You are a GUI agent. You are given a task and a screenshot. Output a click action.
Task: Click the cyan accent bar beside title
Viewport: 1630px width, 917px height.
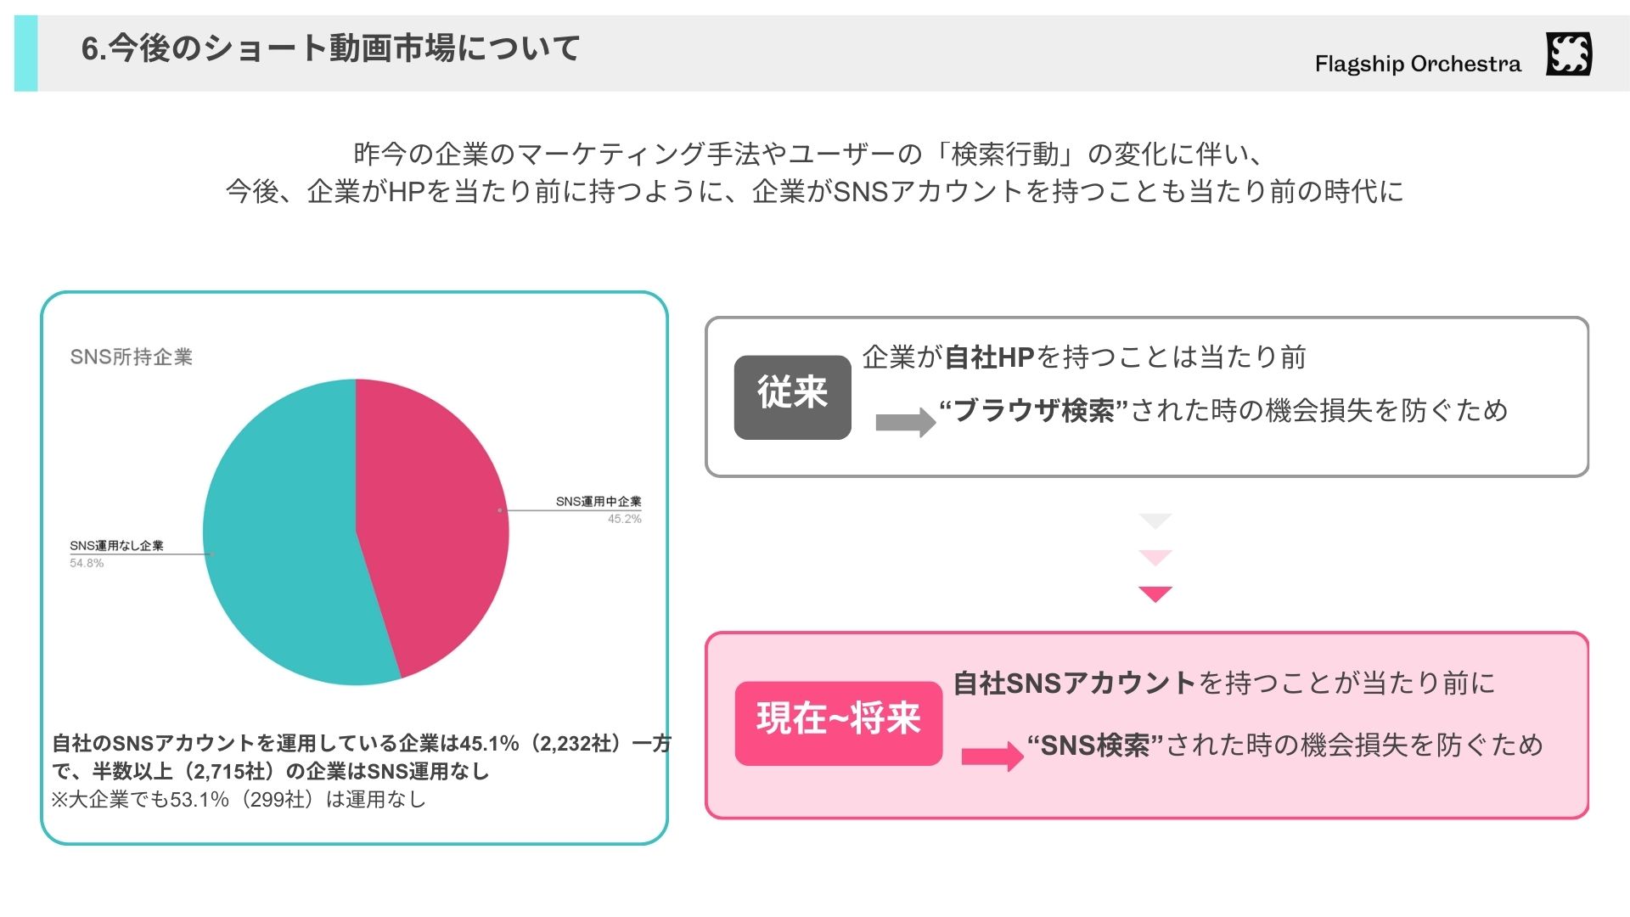pos(26,53)
